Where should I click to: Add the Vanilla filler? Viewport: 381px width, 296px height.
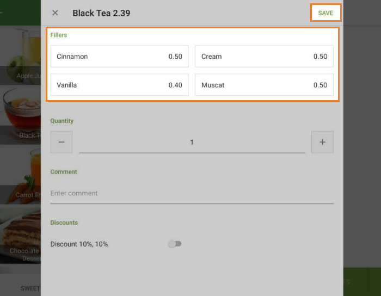point(120,85)
